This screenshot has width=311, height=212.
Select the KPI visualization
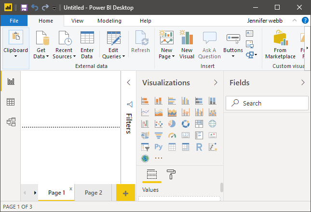pyautogui.click(x=213, y=135)
